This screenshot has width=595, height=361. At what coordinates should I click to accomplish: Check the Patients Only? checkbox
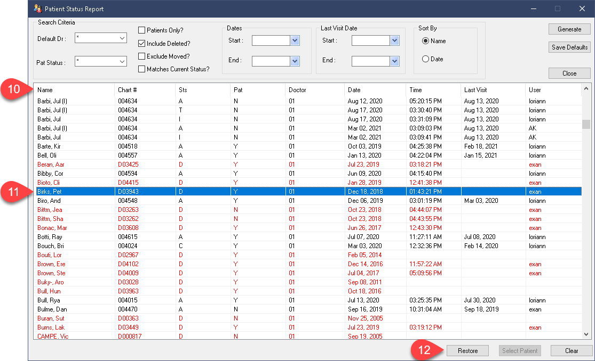pyautogui.click(x=141, y=30)
